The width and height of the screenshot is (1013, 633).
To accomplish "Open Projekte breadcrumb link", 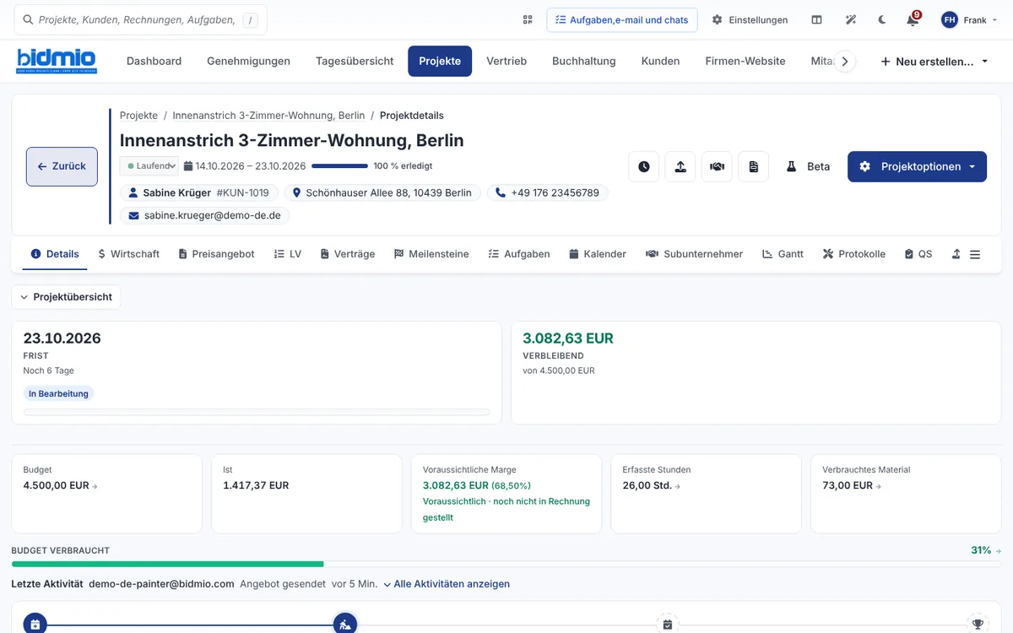I will (x=138, y=116).
